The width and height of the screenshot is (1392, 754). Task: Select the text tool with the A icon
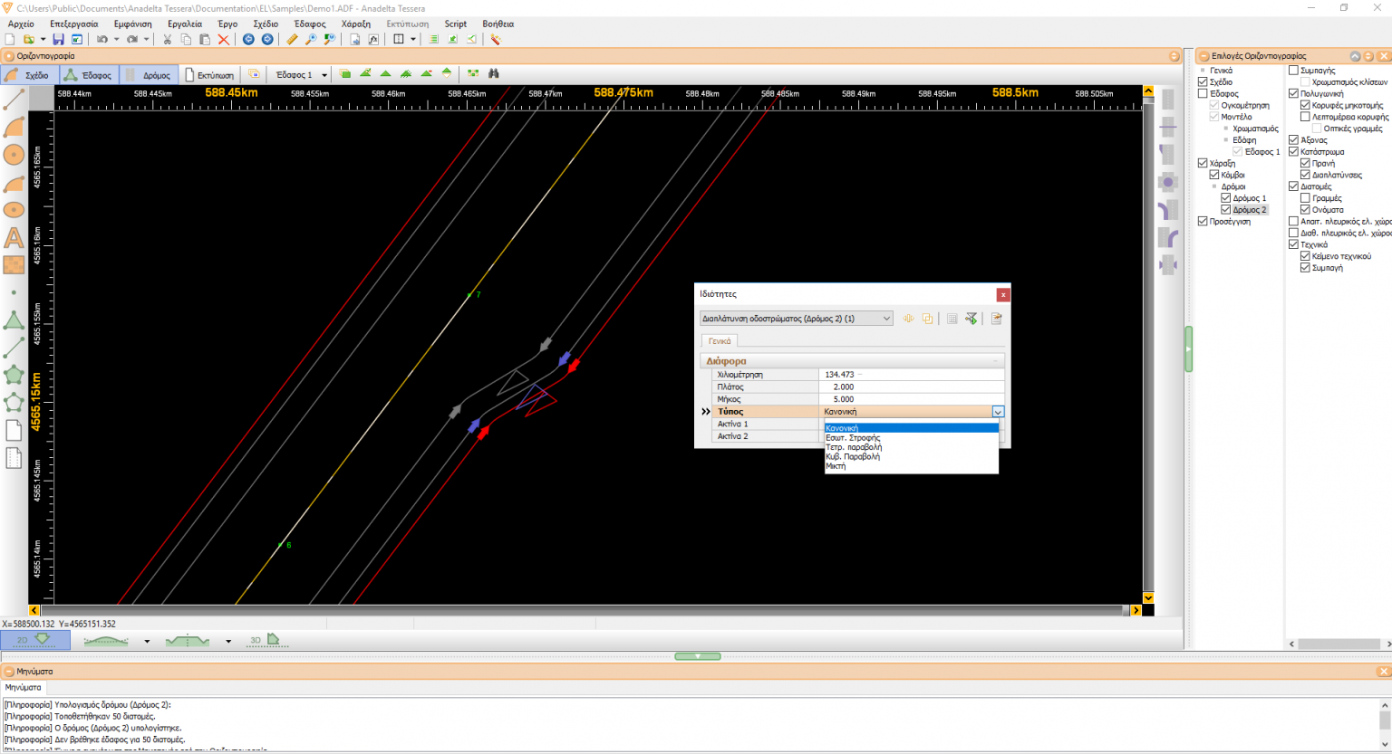(14, 237)
